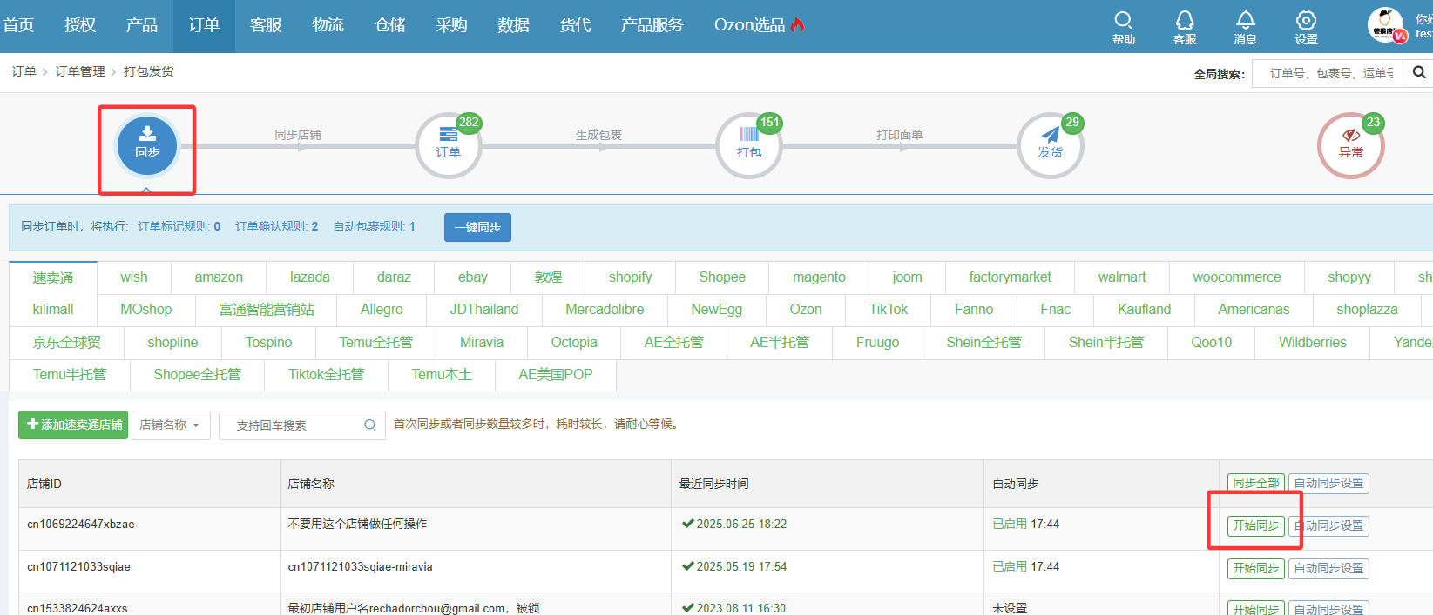Viewport: 1433px width, 615px height.
Task: Click 自动包裹规则 link
Action: click(374, 226)
